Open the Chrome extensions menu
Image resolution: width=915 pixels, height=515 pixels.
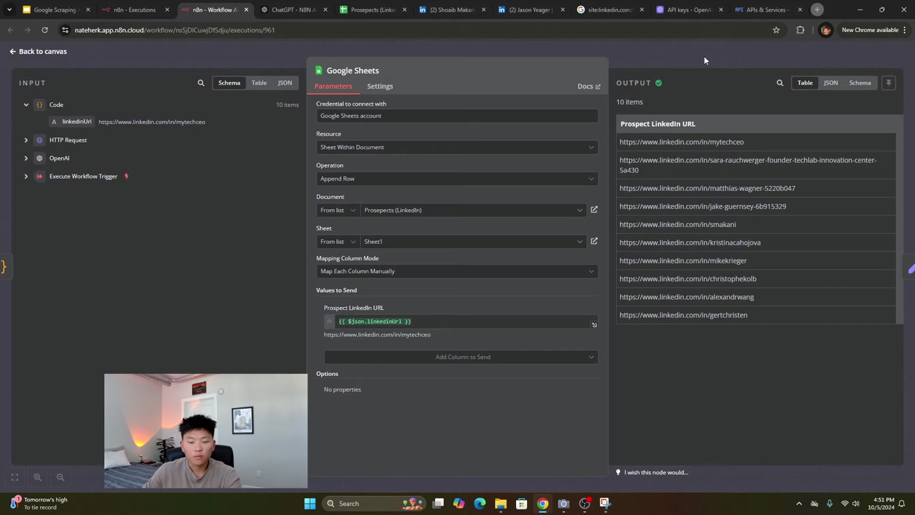click(801, 30)
